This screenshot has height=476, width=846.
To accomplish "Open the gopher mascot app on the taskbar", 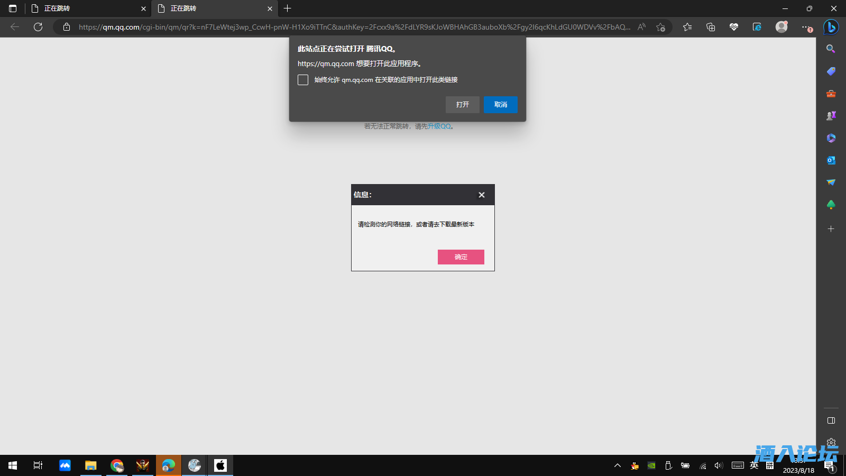I will click(x=195, y=465).
